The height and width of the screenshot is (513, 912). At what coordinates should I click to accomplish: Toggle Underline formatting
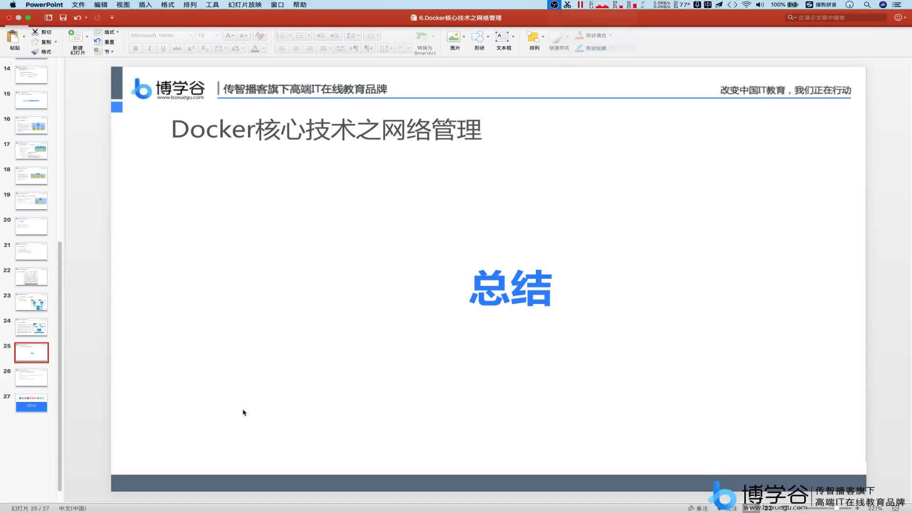click(163, 48)
